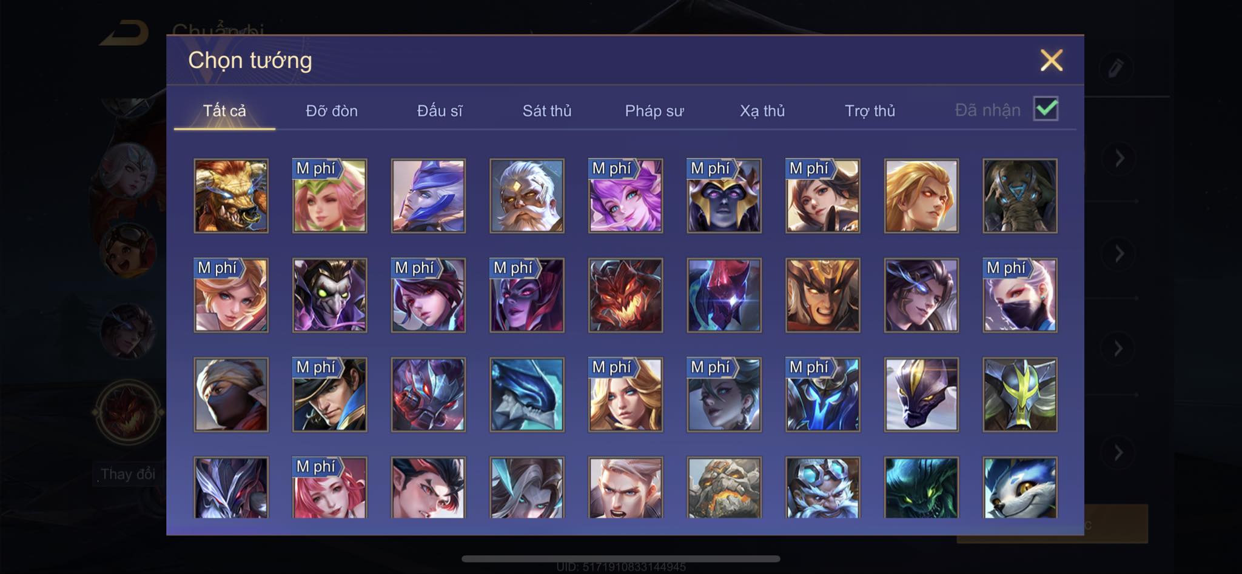Choose the green-eyed joker hero portrait
This screenshot has height=574, width=1242.
(x=330, y=295)
